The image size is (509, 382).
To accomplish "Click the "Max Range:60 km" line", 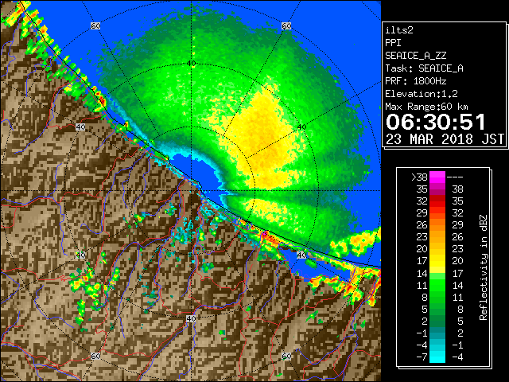I will click(426, 107).
